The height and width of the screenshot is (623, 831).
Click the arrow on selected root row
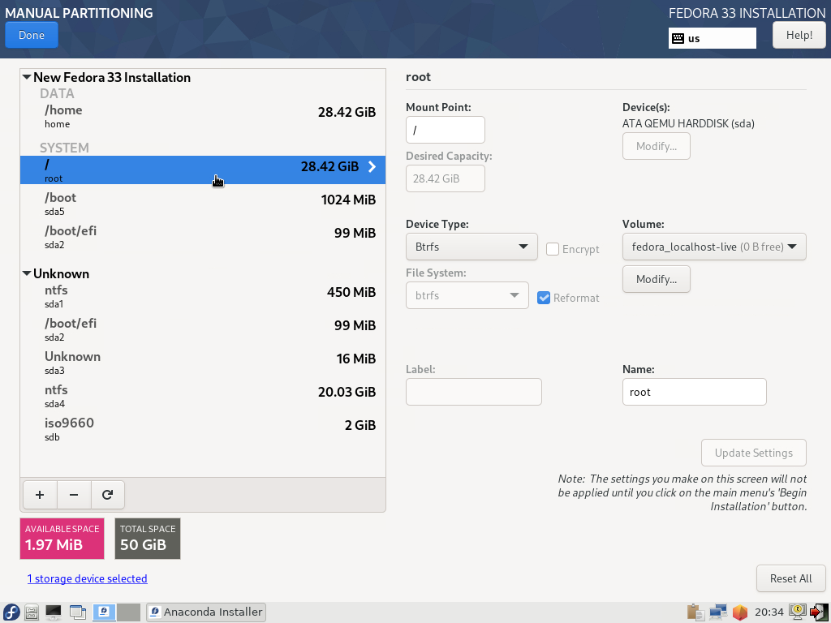[372, 167]
